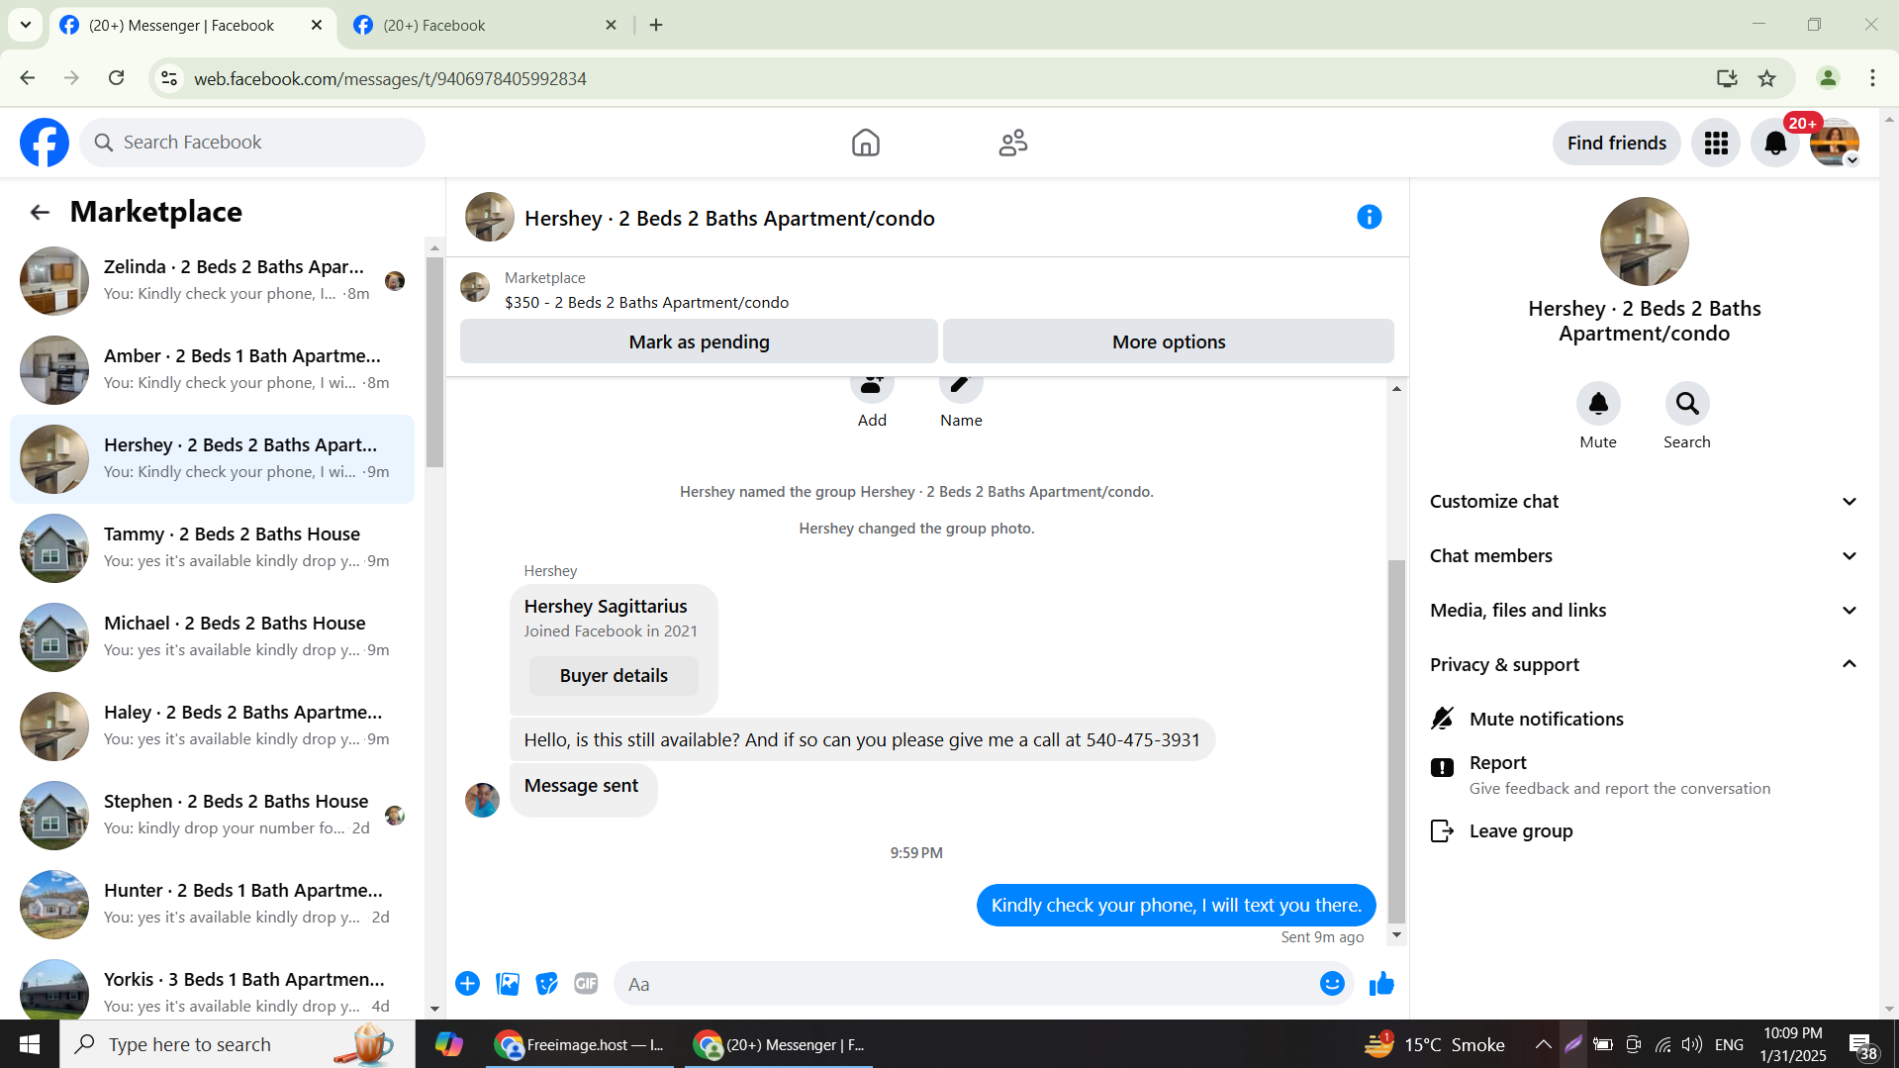
Task: Report the conversation
Action: (1644, 775)
